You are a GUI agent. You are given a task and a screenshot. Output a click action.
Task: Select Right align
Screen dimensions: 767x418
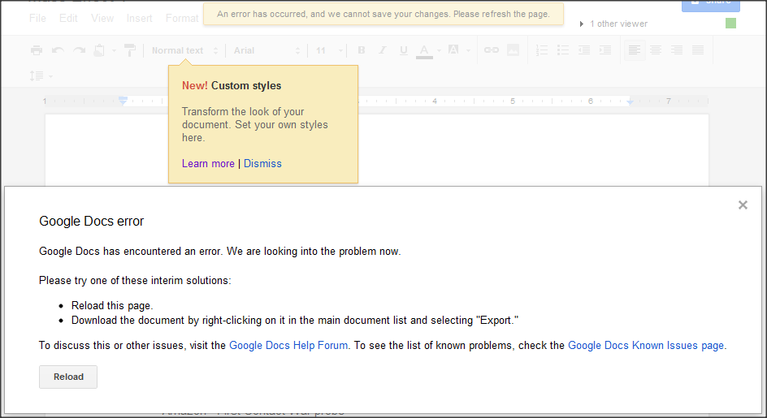point(677,50)
